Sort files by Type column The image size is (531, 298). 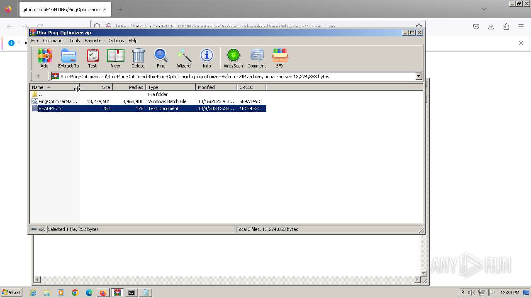171,87
